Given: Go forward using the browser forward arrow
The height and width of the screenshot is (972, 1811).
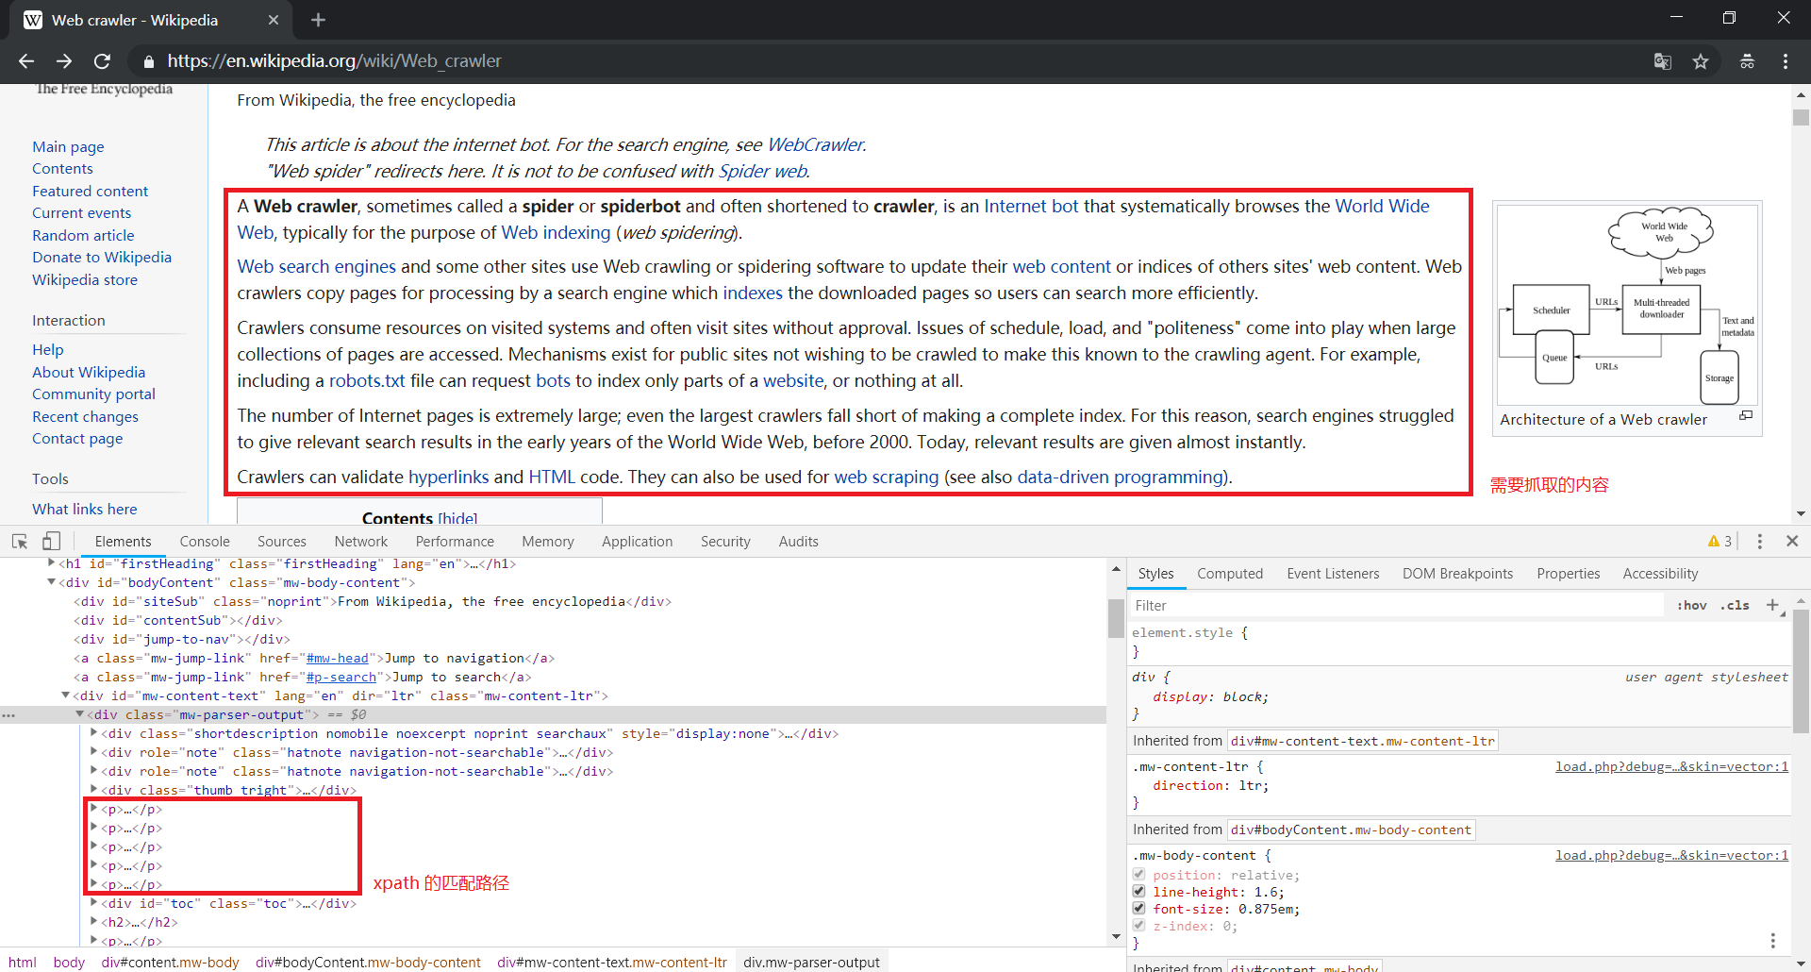Looking at the screenshot, I should [64, 61].
